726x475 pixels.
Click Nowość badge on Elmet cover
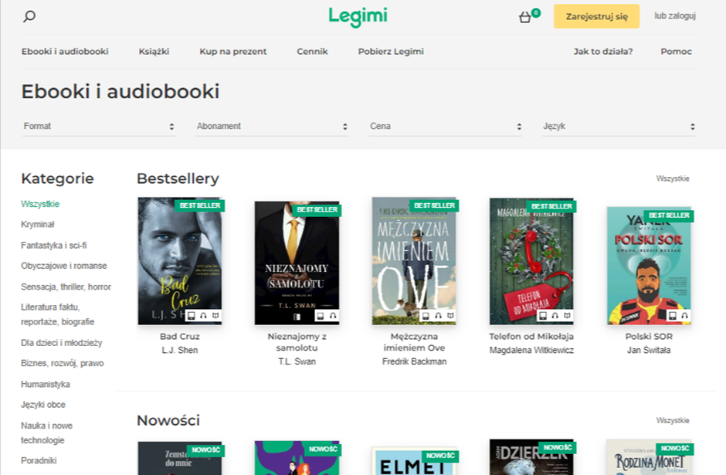point(440,456)
